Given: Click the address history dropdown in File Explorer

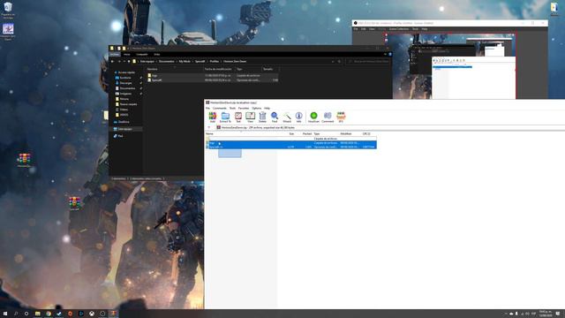Looking at the screenshot, I should coord(333,62).
